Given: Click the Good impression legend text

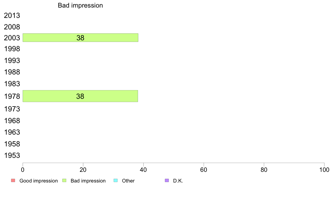Looking at the screenshot, I should click(x=39, y=181).
